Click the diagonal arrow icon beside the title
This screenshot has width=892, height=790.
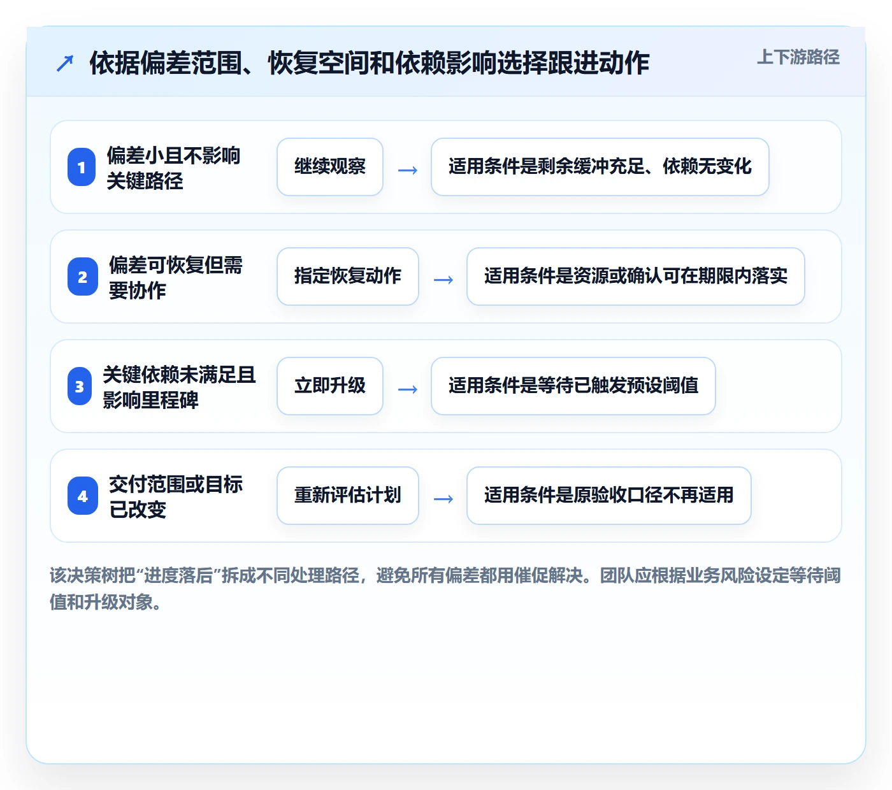coord(65,63)
